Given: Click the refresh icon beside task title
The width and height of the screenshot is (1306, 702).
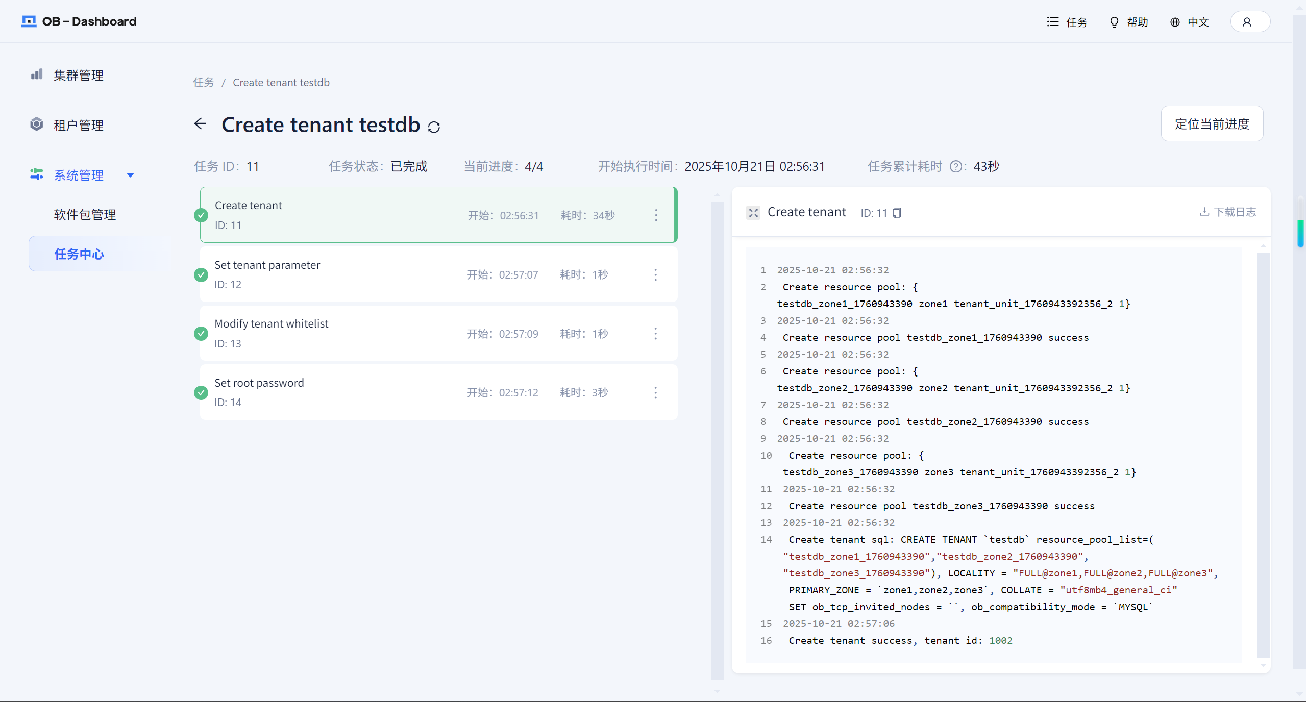Looking at the screenshot, I should coord(434,127).
